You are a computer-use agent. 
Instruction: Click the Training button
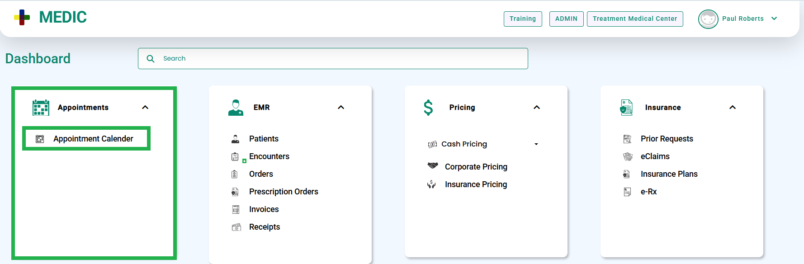[x=523, y=19]
